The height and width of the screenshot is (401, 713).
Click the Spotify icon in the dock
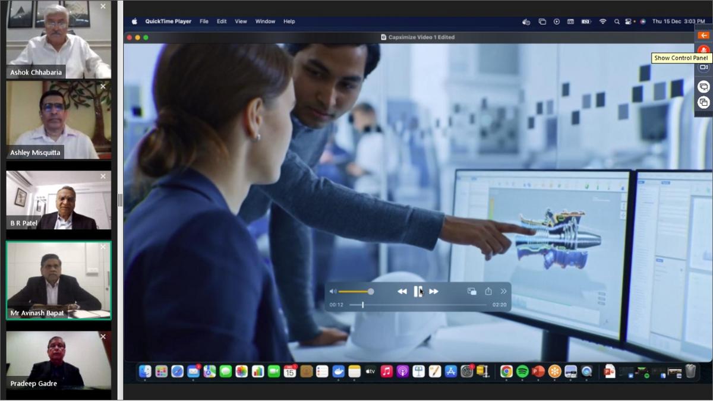(x=522, y=371)
